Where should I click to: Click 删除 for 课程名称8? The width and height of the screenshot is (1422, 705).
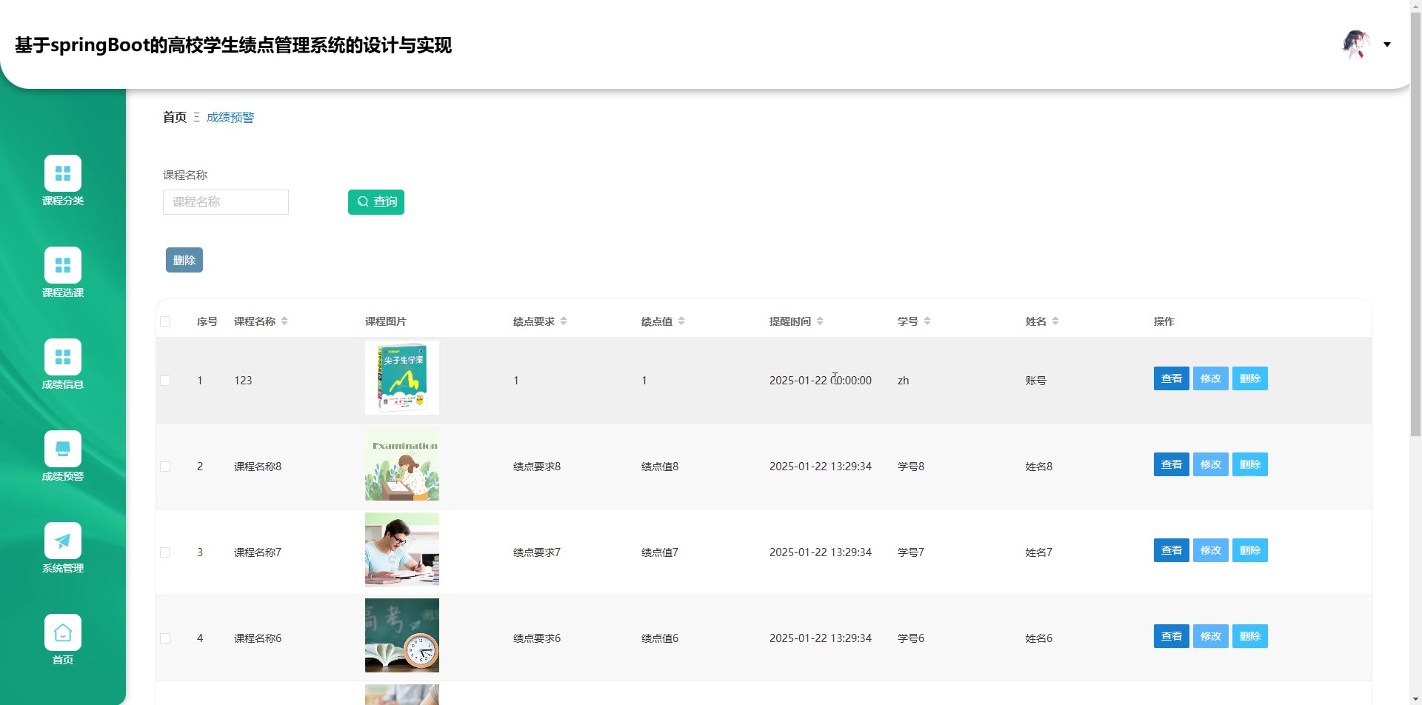(1250, 464)
